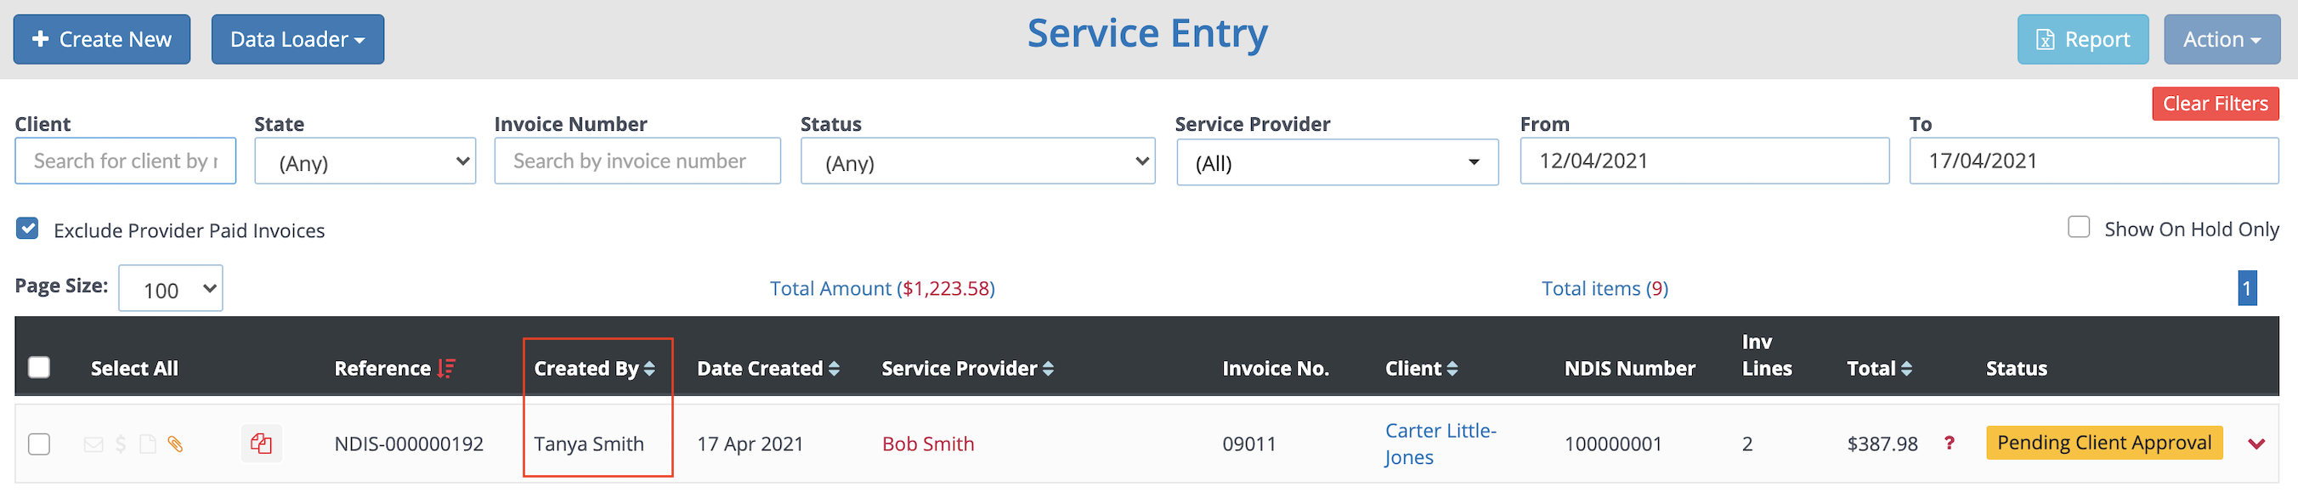The width and height of the screenshot is (2298, 498).
Task: Click the red question mark next to total
Action: (1950, 444)
